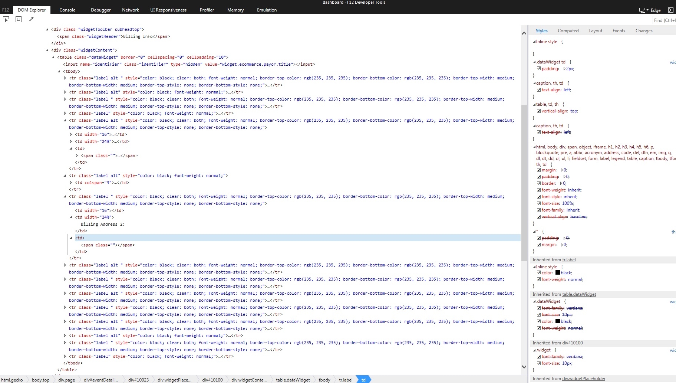Select tbody breadcrumb

tap(324, 380)
